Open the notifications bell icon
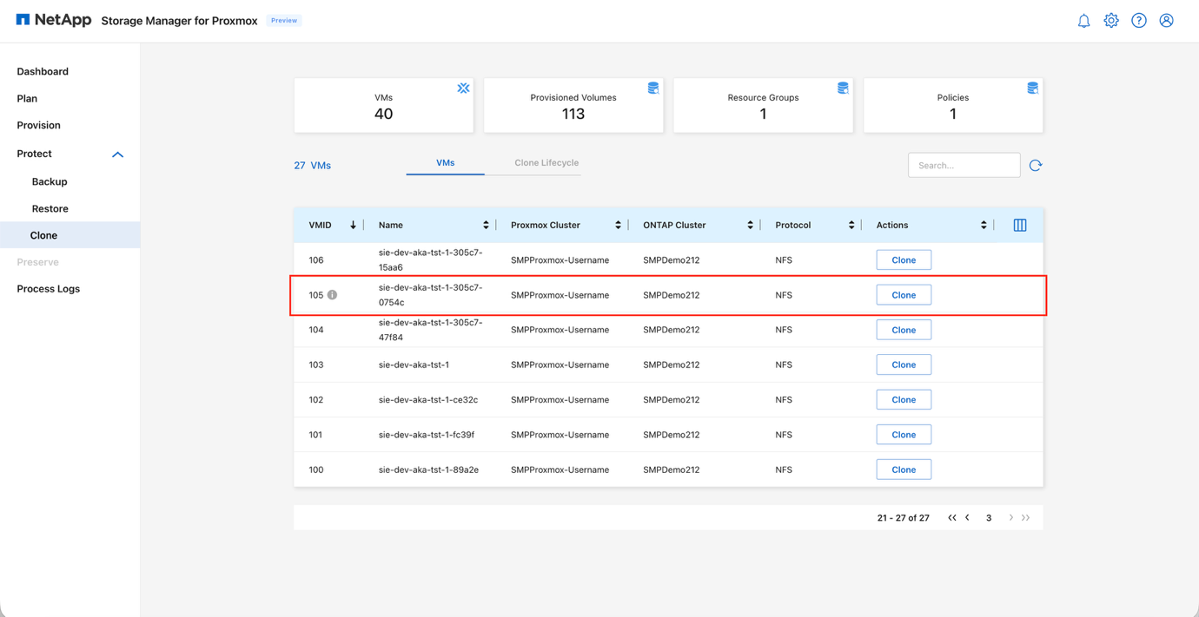Image resolution: width=1199 pixels, height=617 pixels. (x=1083, y=20)
